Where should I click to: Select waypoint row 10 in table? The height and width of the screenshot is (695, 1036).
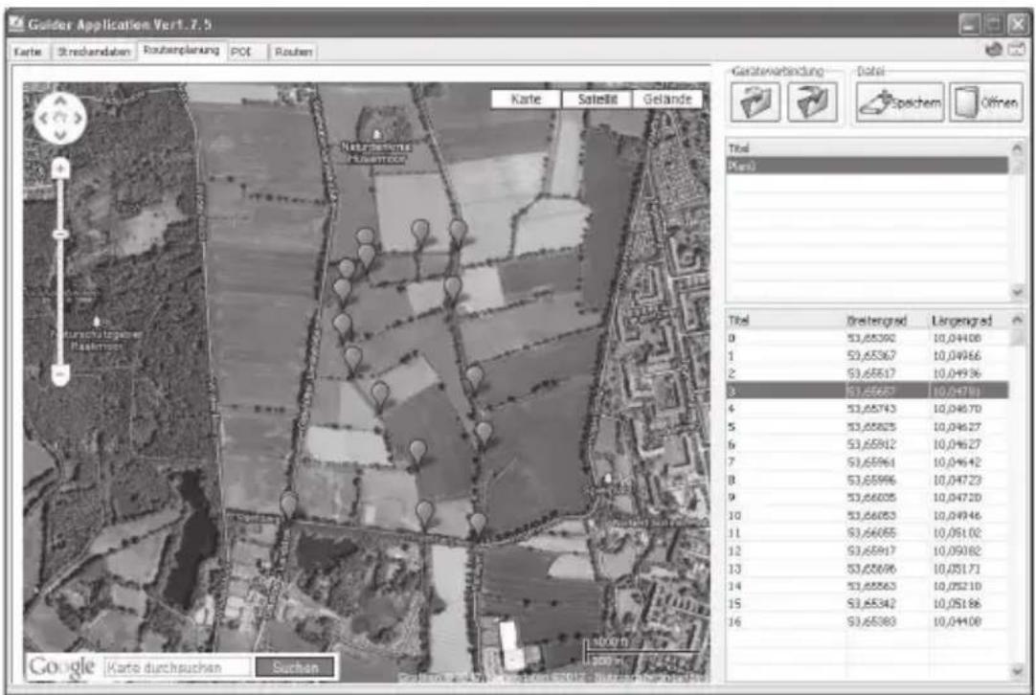click(867, 515)
